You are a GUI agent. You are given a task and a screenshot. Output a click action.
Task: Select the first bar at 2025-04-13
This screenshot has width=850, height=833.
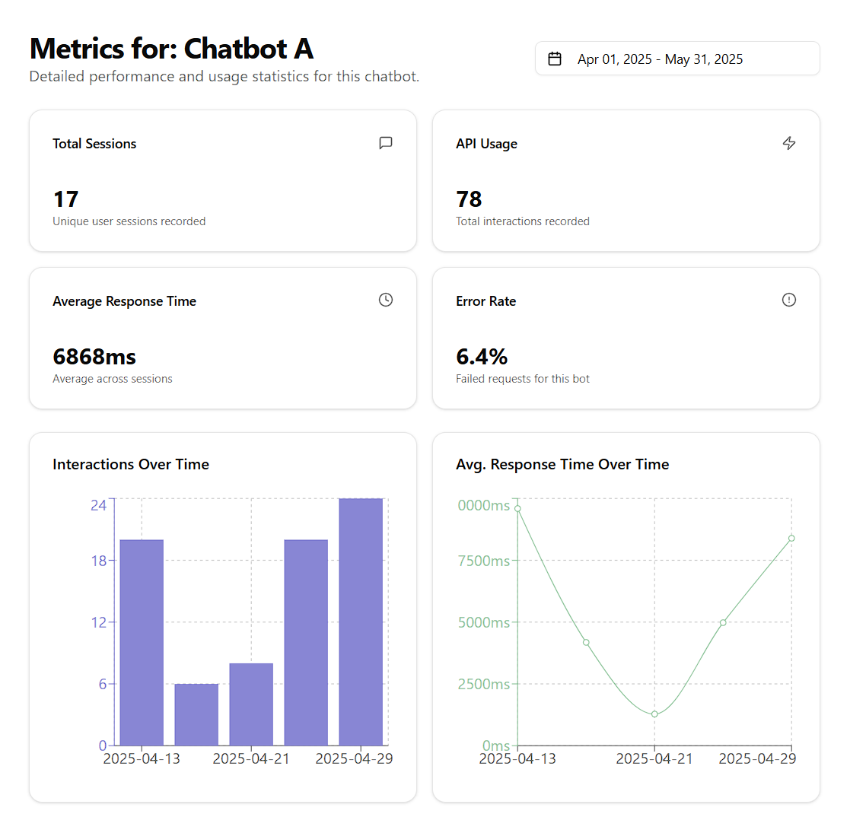pos(142,642)
